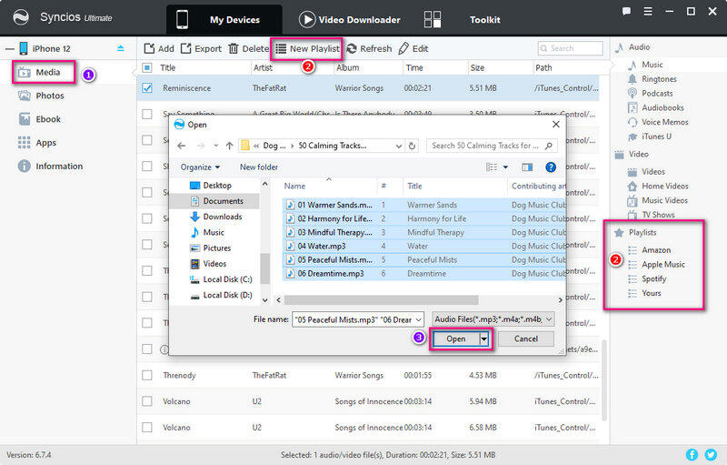Click the help question mark icon
This screenshot has height=465, width=727.
[550, 167]
